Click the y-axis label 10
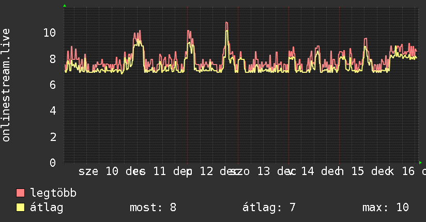 tap(50, 33)
